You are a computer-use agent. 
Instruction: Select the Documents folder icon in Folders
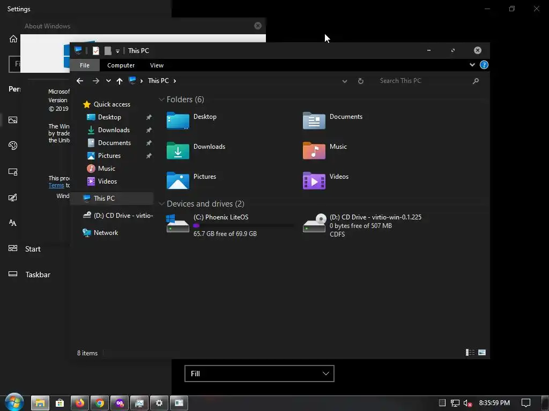click(314, 120)
